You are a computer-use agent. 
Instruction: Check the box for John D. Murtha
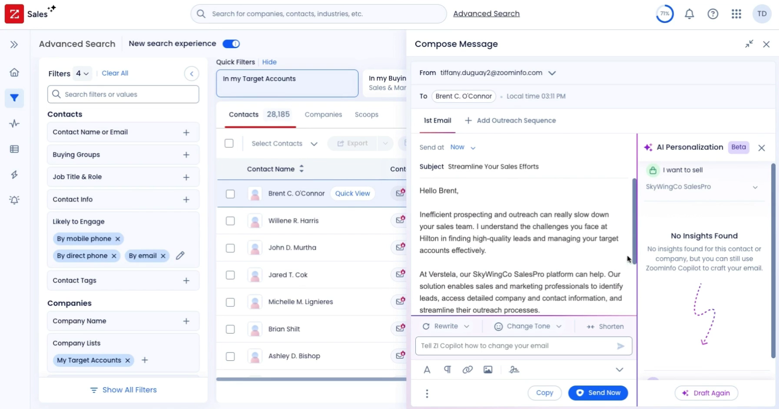pyautogui.click(x=230, y=248)
